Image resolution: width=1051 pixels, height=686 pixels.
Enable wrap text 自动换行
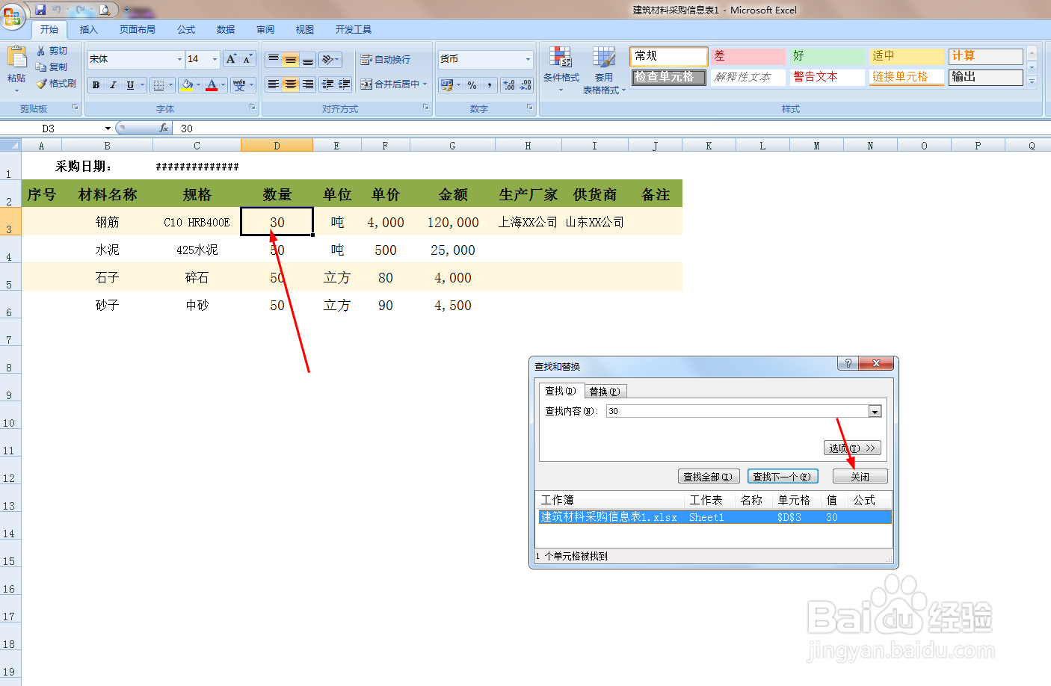click(x=386, y=59)
